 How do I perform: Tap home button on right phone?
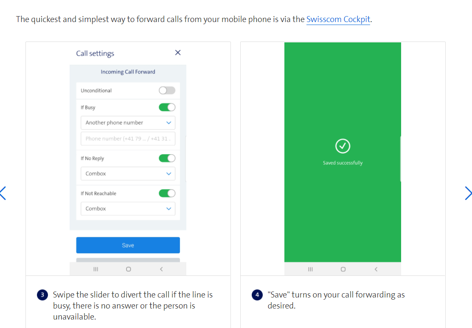343,269
